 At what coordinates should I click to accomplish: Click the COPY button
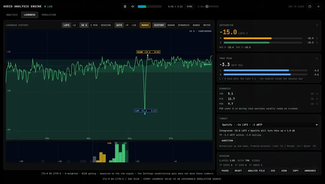pyautogui.click(x=296, y=171)
